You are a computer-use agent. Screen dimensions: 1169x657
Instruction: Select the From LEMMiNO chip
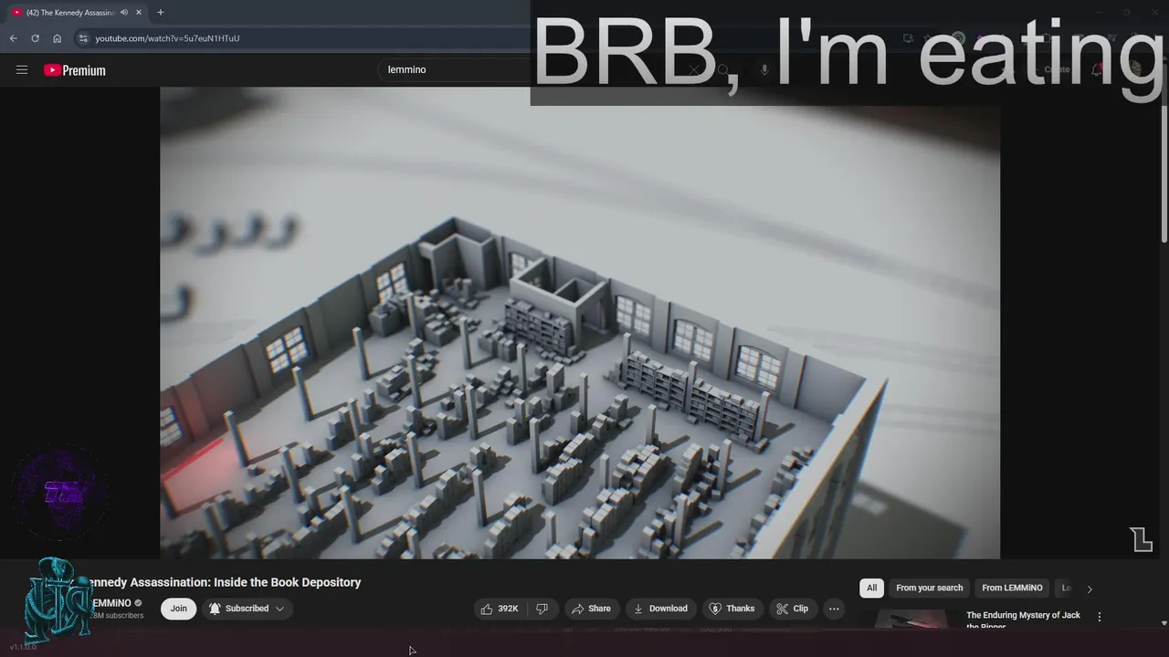(x=1011, y=588)
